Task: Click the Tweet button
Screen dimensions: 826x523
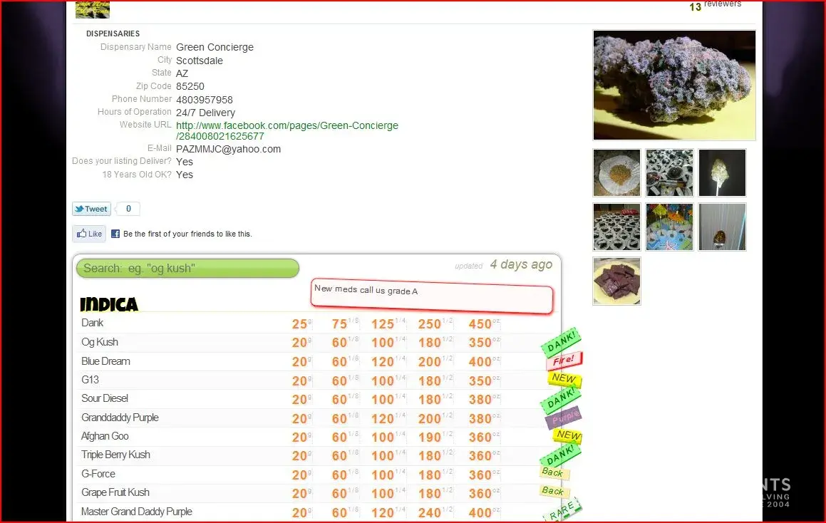Action: [x=92, y=209]
